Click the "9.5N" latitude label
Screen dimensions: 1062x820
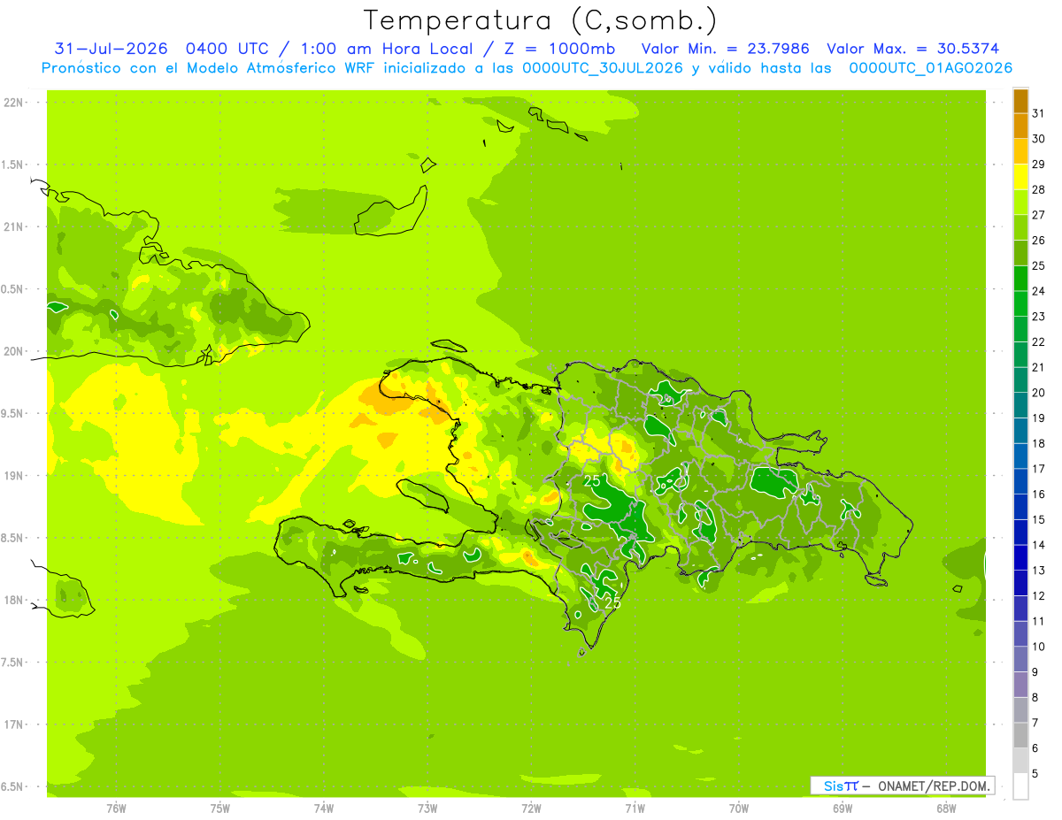tap(13, 413)
